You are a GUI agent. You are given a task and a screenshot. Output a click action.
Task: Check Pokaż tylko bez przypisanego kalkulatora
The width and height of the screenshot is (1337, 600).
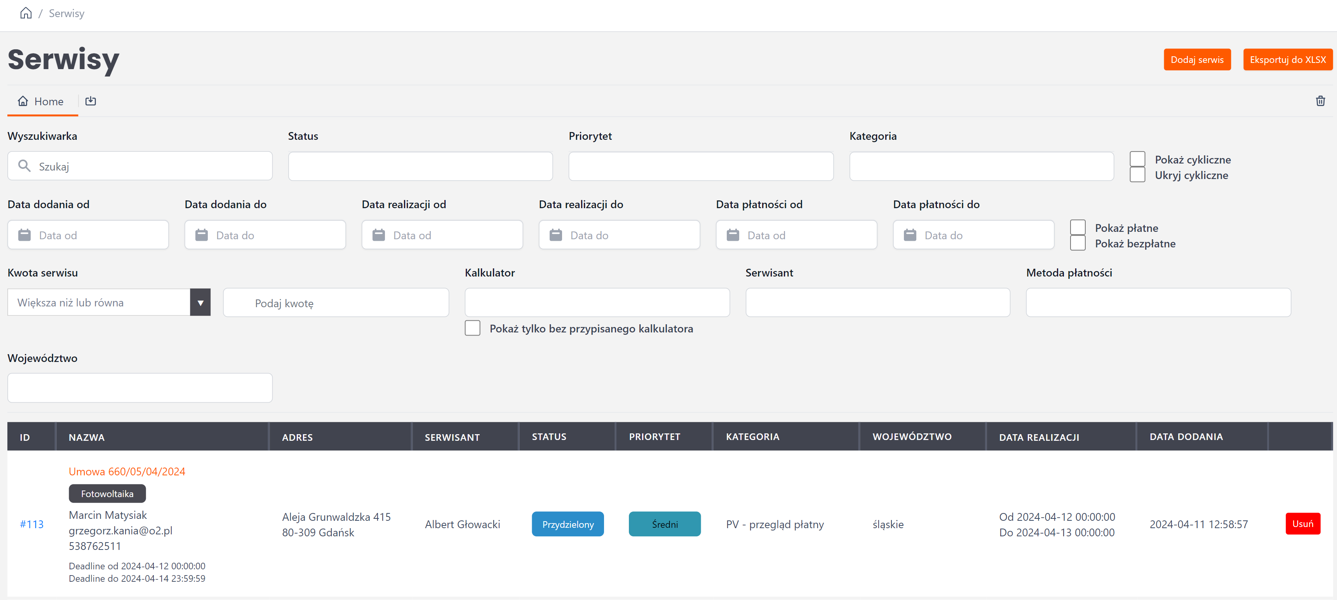[x=472, y=328]
